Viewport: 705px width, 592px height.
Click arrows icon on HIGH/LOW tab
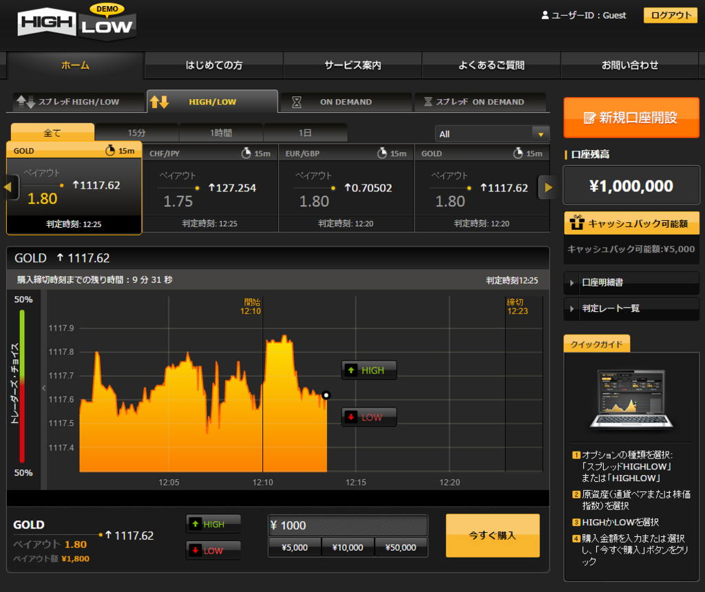pyautogui.click(x=159, y=102)
